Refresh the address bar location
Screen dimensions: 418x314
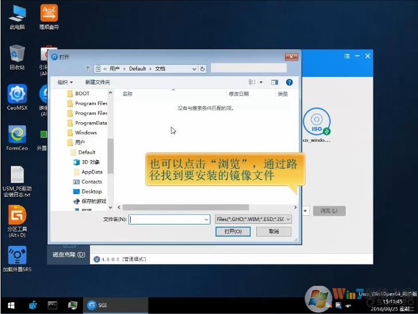point(202,68)
